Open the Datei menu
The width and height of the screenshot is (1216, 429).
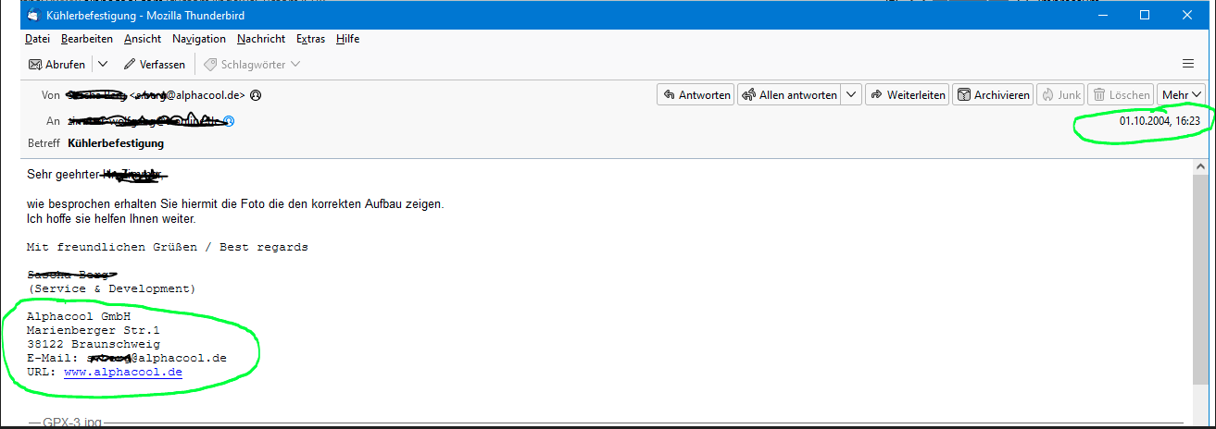coord(37,39)
